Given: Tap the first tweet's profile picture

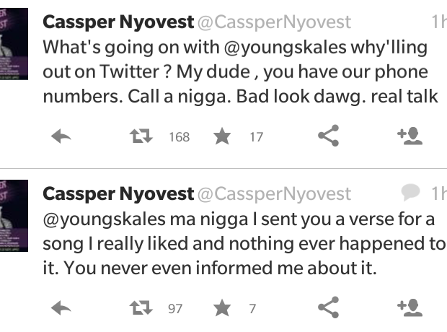Looking at the screenshot, I should coord(14,43).
